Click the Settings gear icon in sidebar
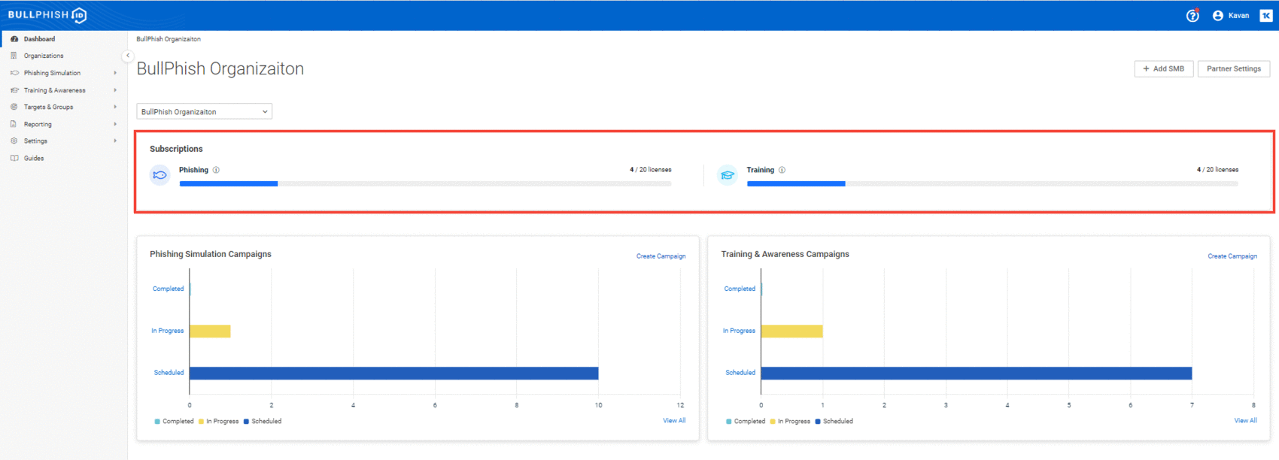 14,141
